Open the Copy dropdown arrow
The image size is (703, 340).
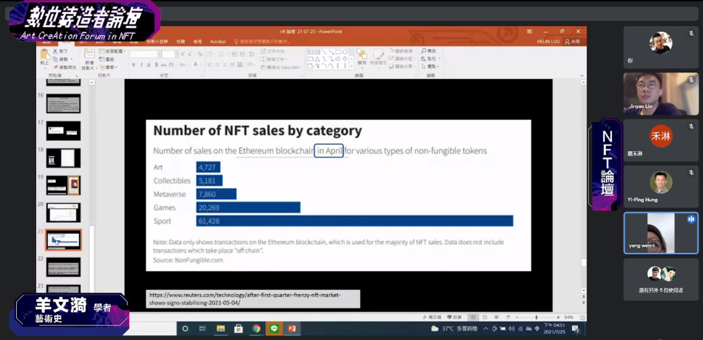pyautogui.click(x=71, y=59)
